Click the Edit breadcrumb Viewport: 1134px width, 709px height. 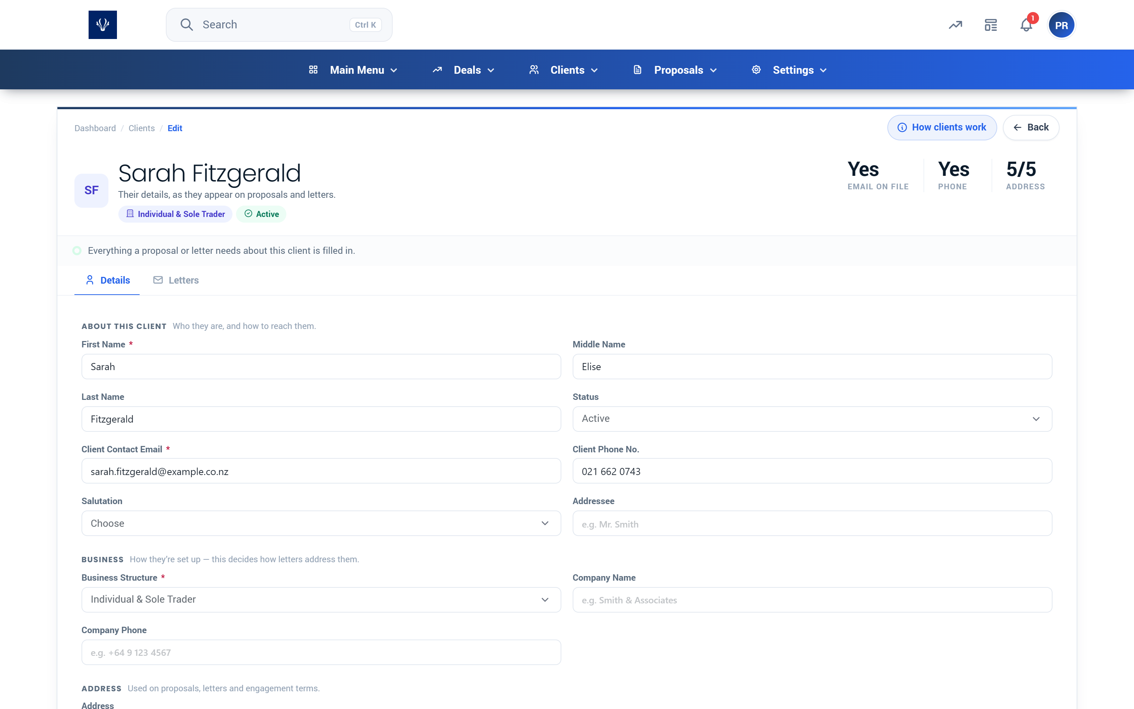click(x=175, y=128)
